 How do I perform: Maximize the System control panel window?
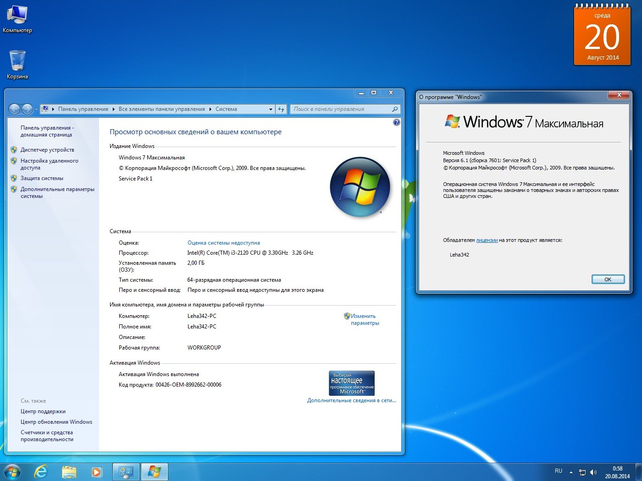[374, 93]
